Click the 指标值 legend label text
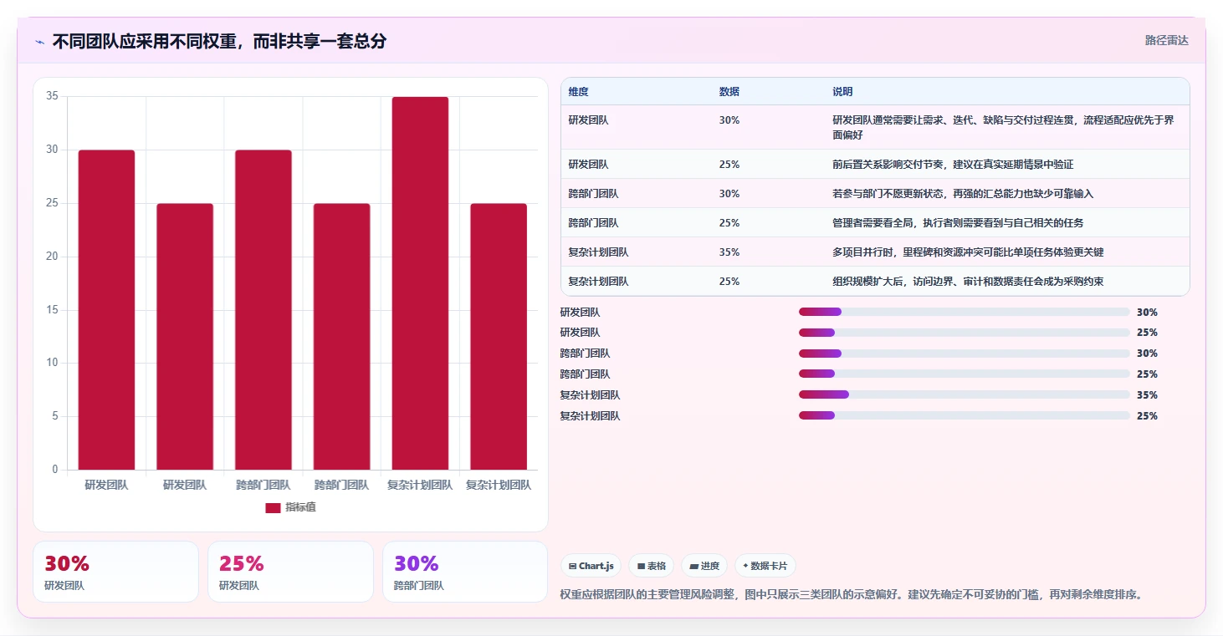The height and width of the screenshot is (636, 1223). [300, 507]
